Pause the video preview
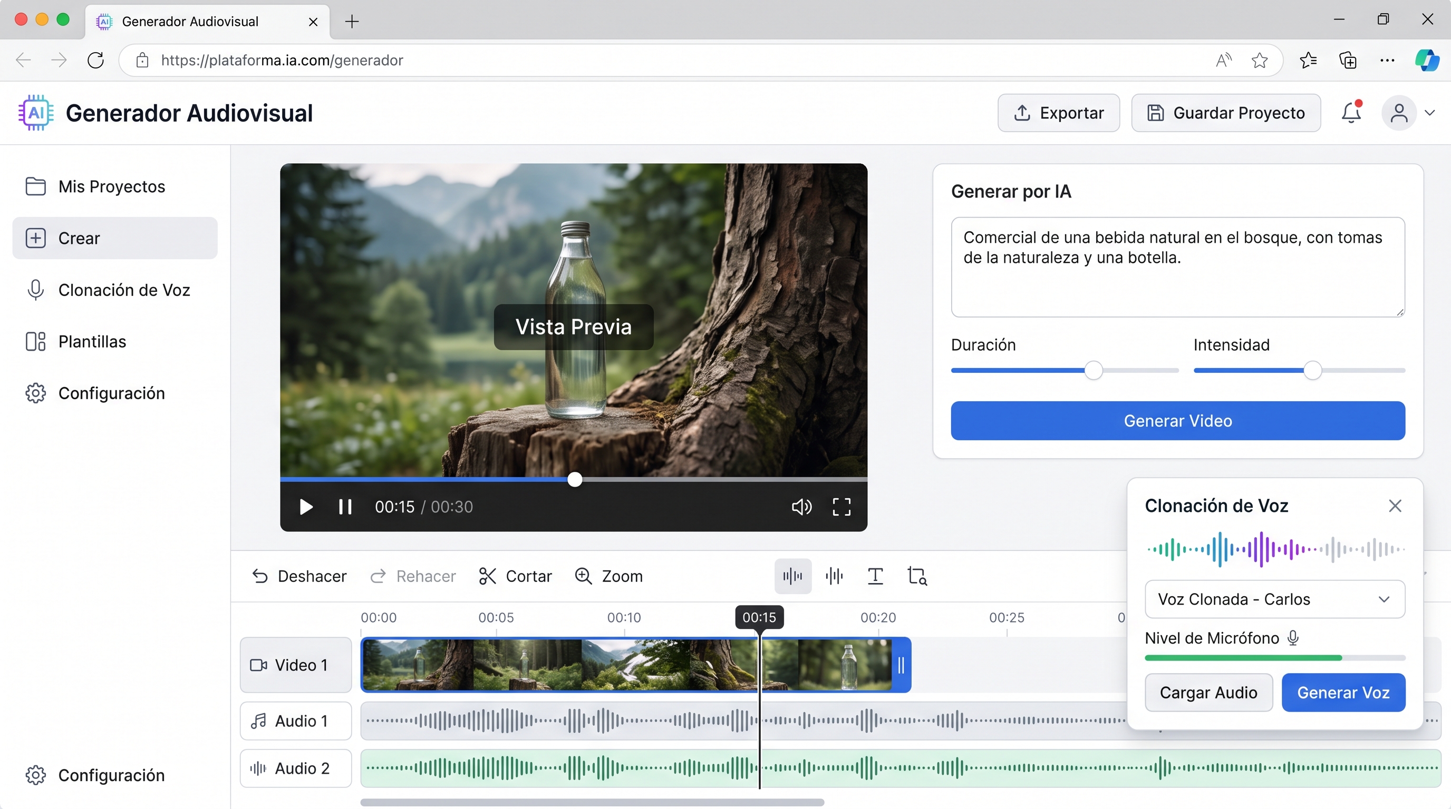The image size is (1451, 809). [345, 507]
